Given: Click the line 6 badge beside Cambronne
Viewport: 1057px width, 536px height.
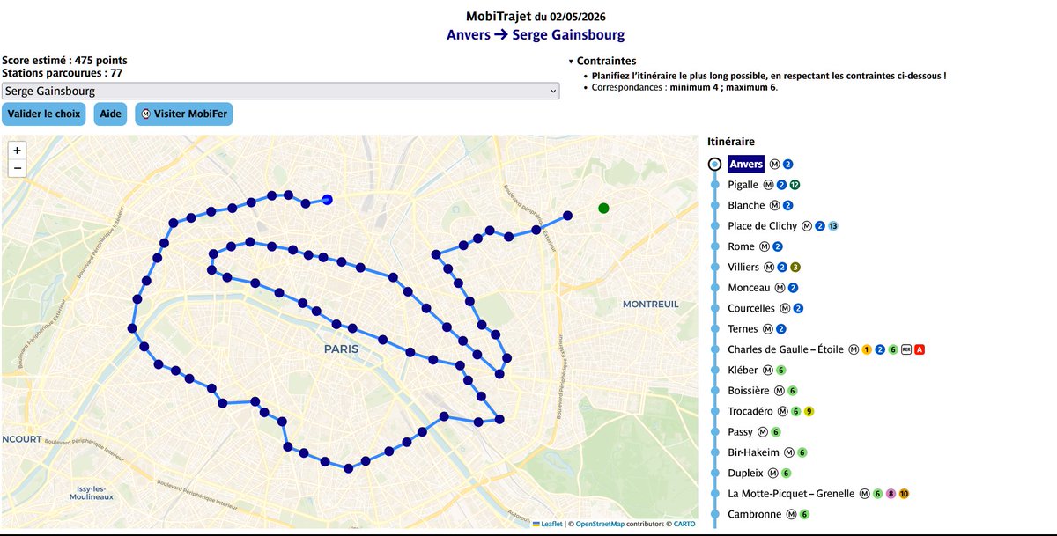Looking at the screenshot, I should 804,514.
